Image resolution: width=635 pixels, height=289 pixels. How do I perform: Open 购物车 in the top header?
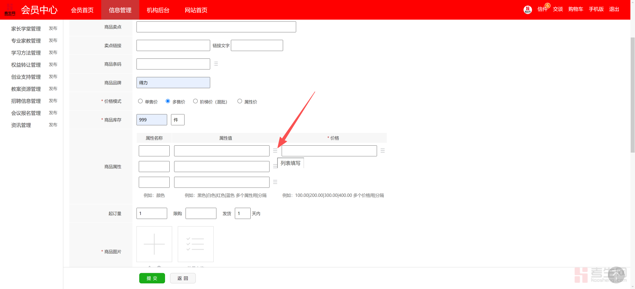575,9
